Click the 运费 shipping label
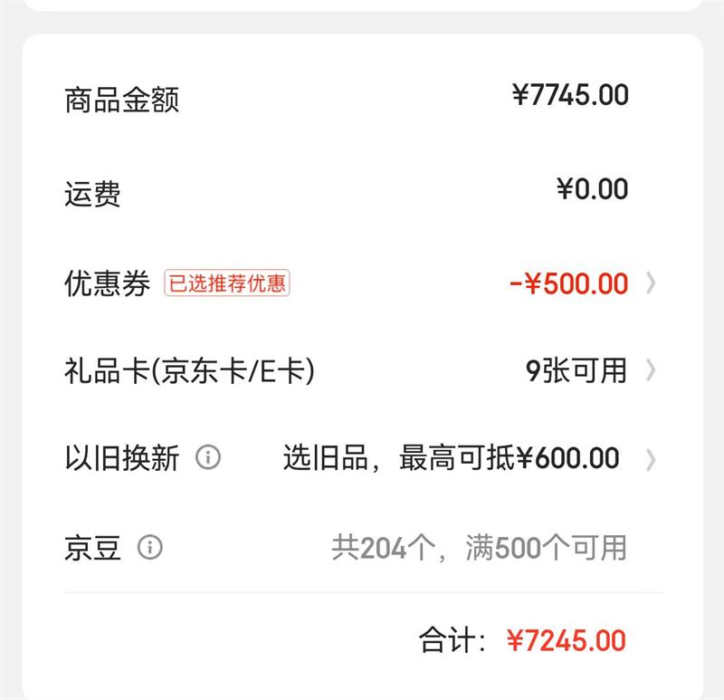This screenshot has height=700, width=724. tap(92, 194)
